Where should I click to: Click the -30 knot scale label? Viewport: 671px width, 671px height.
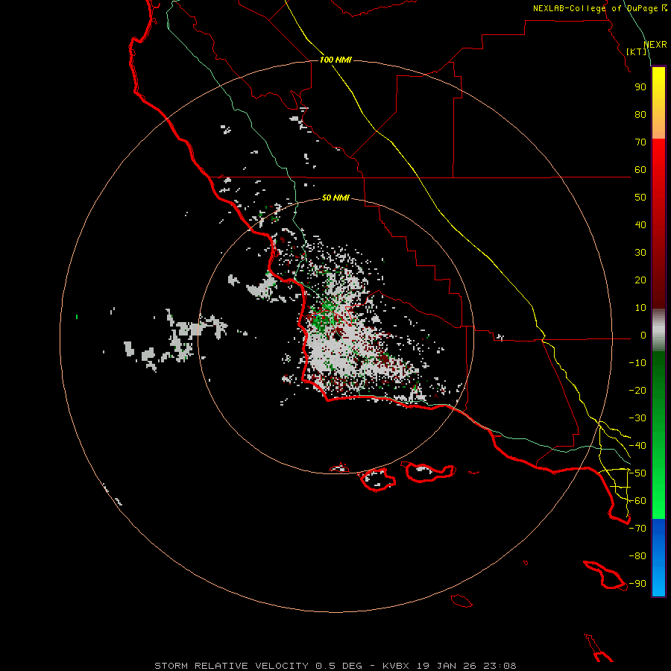[x=637, y=418]
